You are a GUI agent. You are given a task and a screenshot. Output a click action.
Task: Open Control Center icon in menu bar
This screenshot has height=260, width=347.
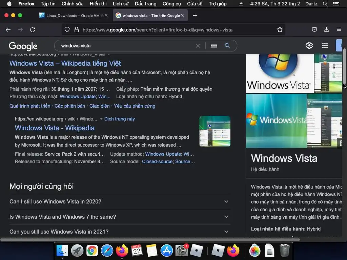pyautogui.click(x=336, y=4)
